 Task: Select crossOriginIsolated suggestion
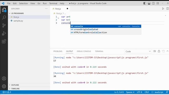pyautogui.click(x=106, y=29)
